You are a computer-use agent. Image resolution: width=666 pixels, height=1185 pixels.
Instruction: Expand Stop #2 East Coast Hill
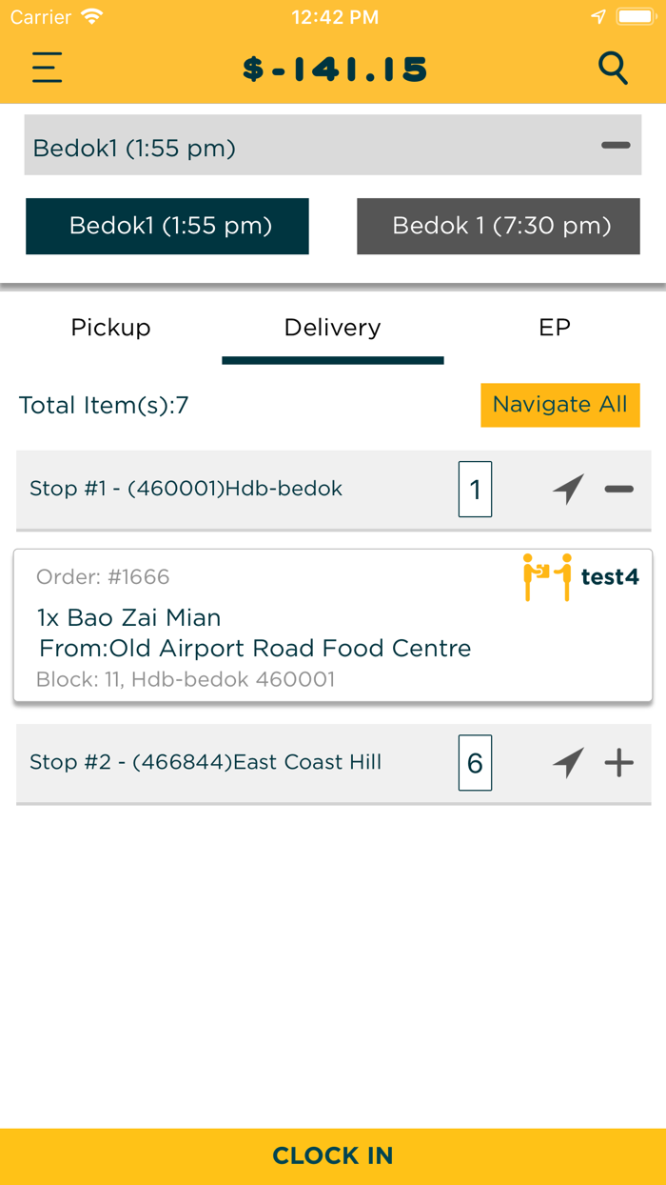pyautogui.click(x=618, y=763)
